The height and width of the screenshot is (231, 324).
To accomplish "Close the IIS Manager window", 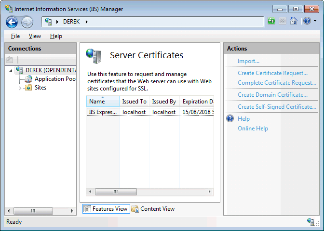I will click(311, 9).
